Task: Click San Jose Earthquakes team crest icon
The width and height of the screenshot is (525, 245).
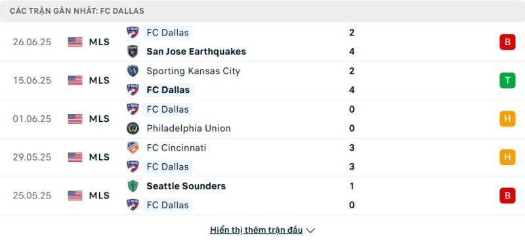Action: coord(133,52)
